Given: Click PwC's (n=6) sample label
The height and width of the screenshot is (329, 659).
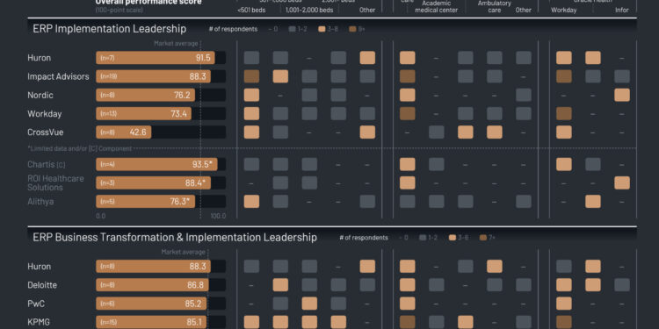Looking at the screenshot, I should [x=107, y=304].
